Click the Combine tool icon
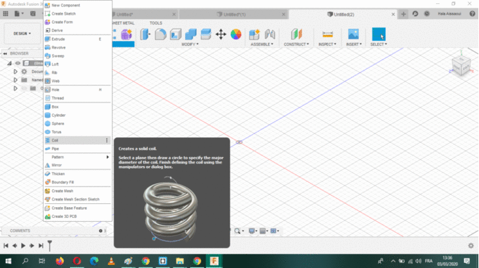 click(191, 35)
